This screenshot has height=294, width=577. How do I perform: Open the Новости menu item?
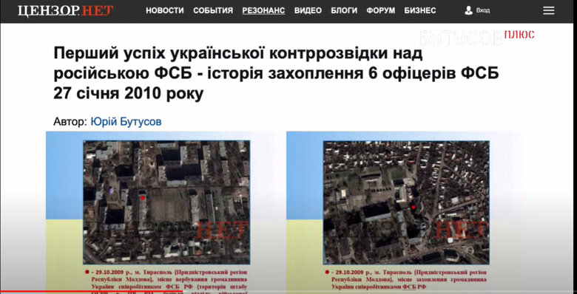(165, 10)
